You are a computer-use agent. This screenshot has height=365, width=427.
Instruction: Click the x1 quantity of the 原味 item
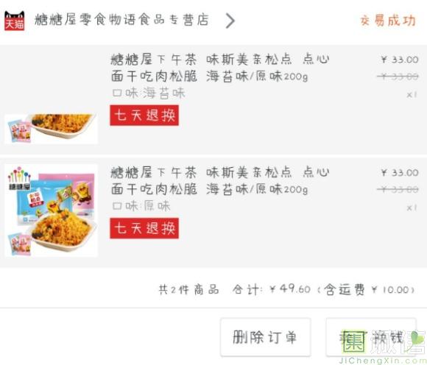(x=412, y=208)
